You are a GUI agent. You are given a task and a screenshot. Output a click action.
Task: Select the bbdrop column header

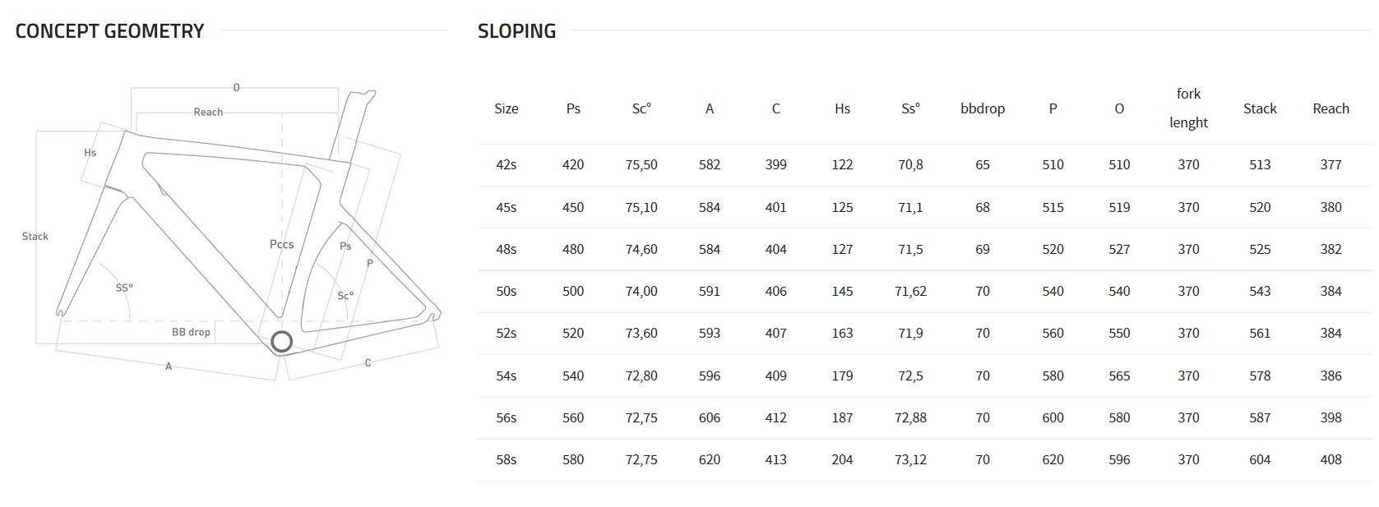click(x=983, y=108)
